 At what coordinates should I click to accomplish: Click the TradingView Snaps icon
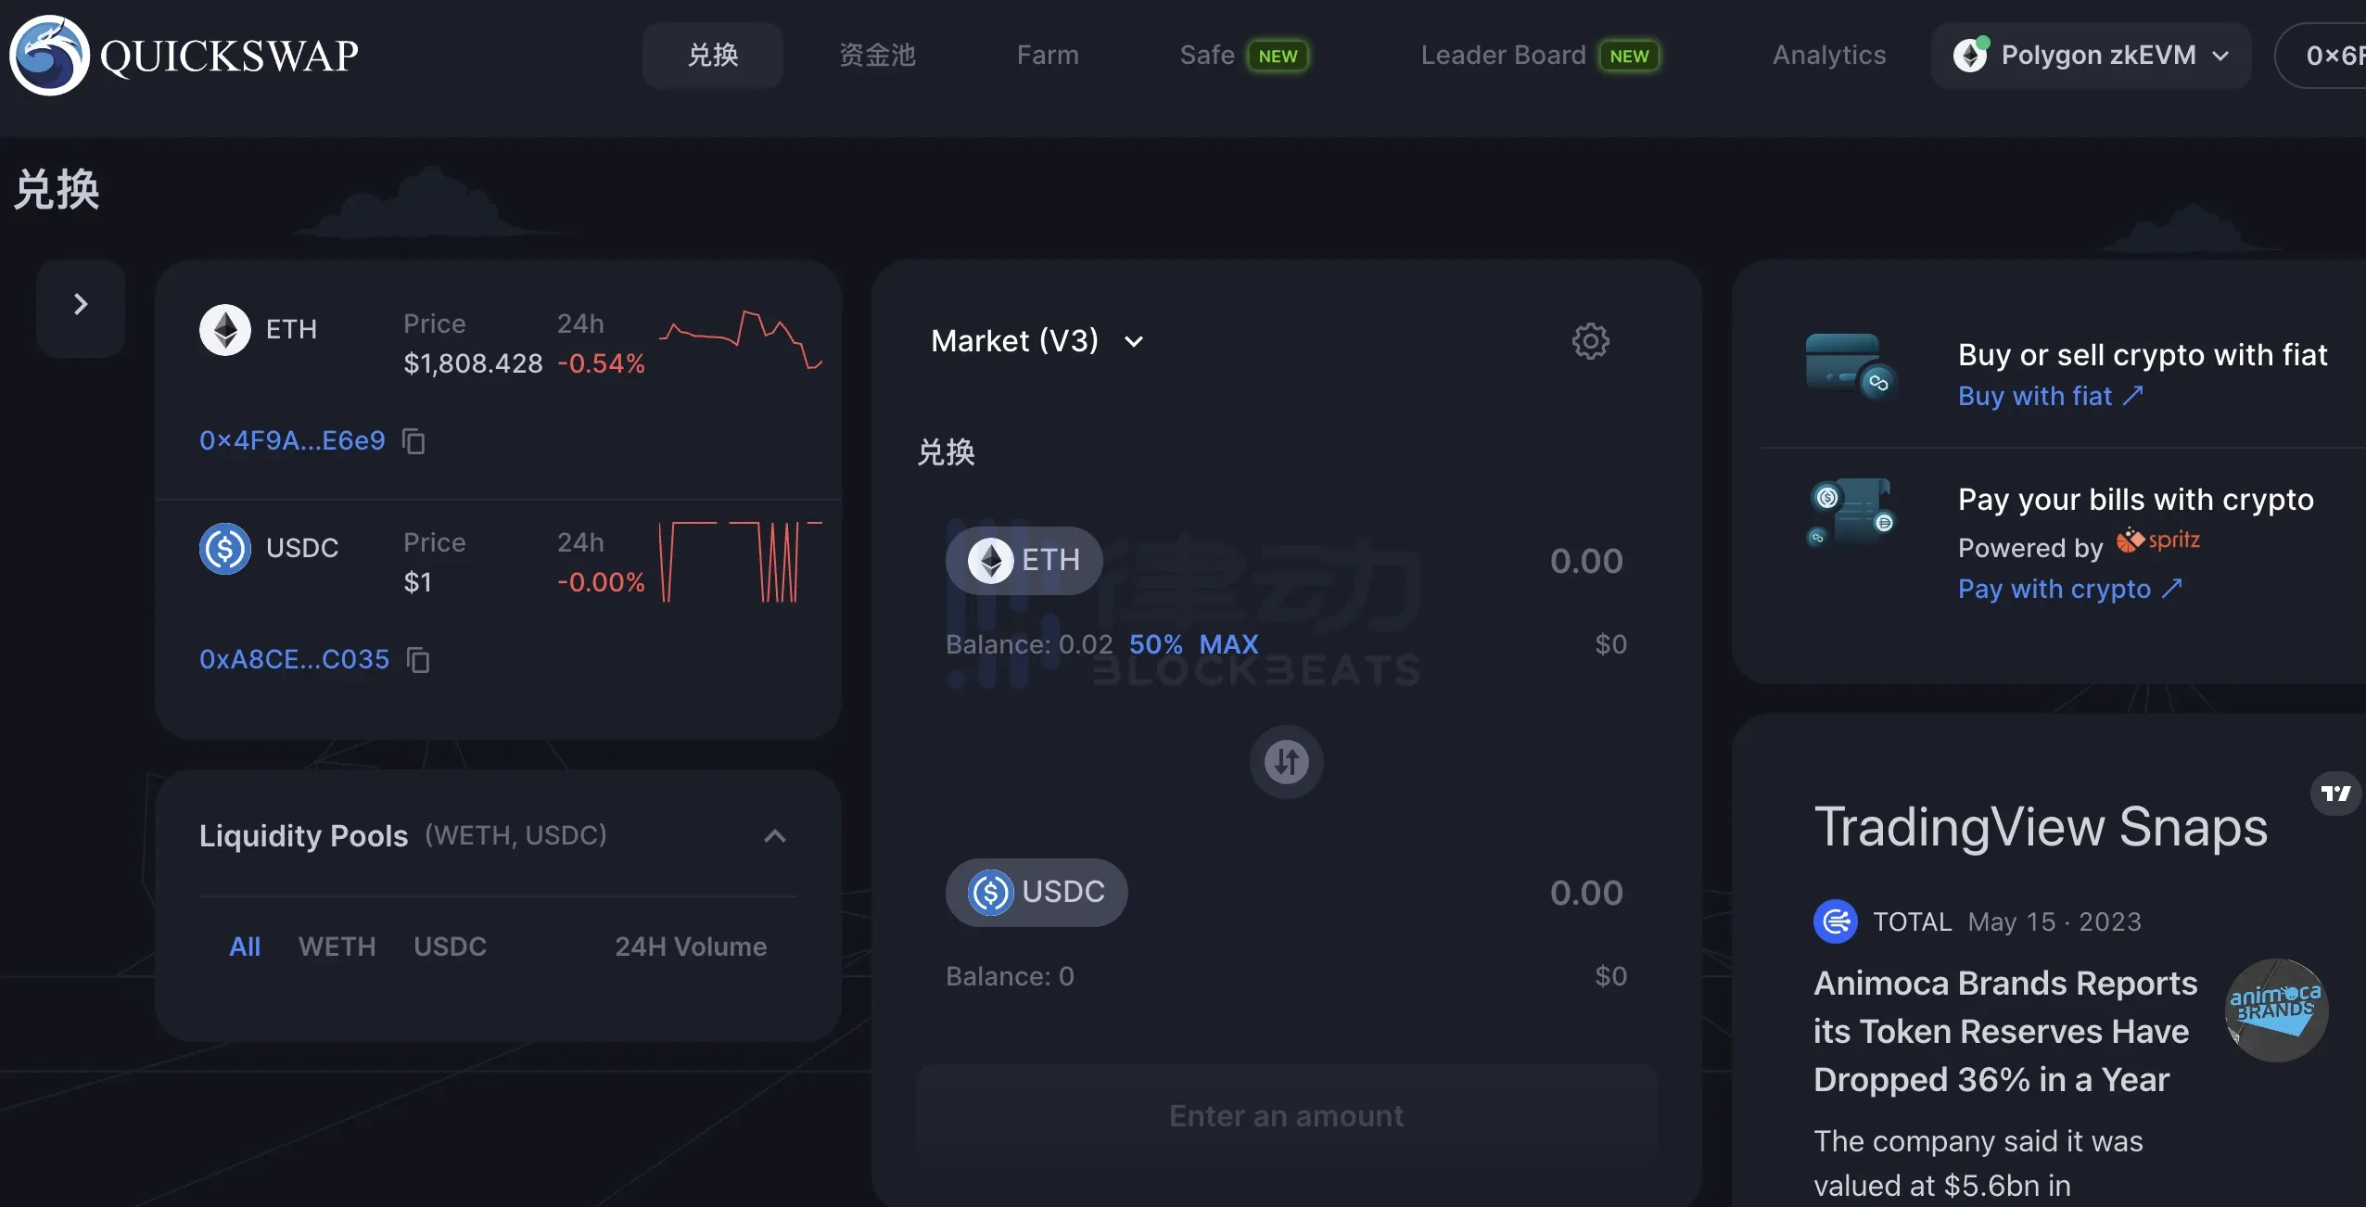pyautogui.click(x=2335, y=793)
